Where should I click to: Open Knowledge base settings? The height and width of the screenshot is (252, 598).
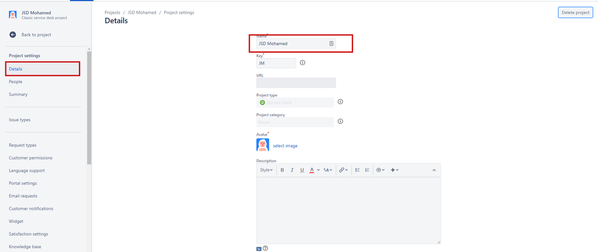pos(25,247)
